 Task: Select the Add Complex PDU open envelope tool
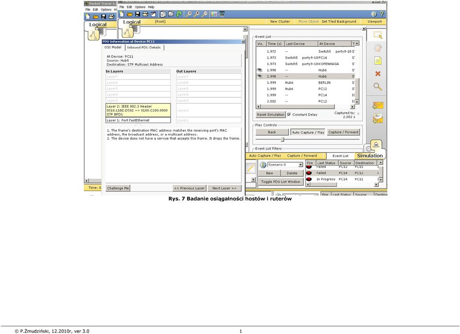(x=378, y=118)
